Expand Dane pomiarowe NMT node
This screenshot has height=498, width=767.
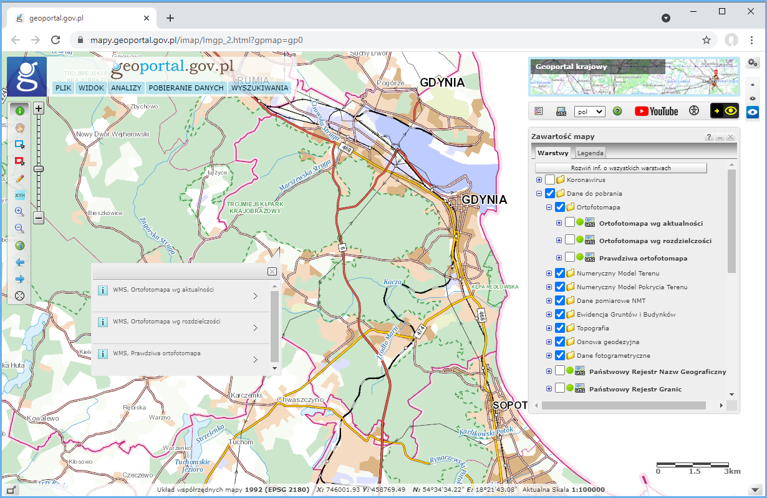pos(549,300)
